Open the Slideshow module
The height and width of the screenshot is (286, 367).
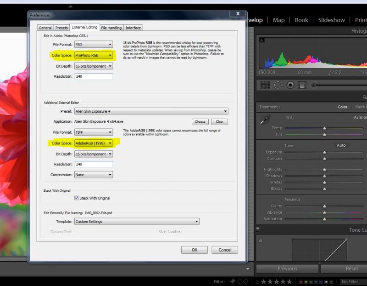pyautogui.click(x=331, y=20)
